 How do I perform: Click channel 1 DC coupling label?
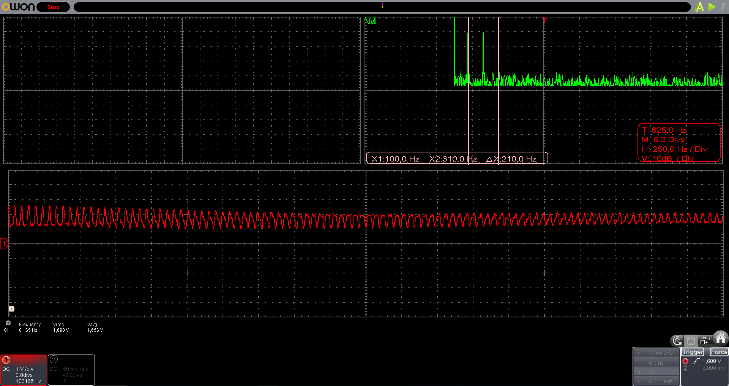coord(6,369)
